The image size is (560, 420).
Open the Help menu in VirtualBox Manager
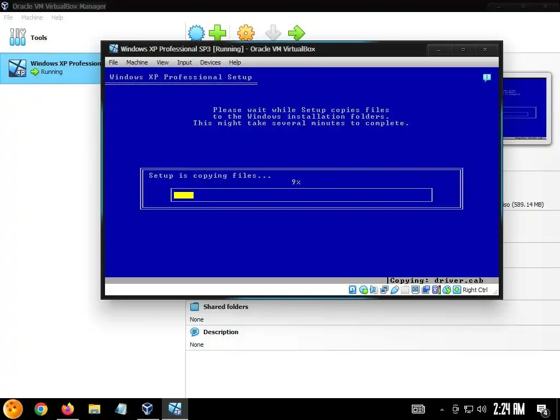[x=57, y=17]
